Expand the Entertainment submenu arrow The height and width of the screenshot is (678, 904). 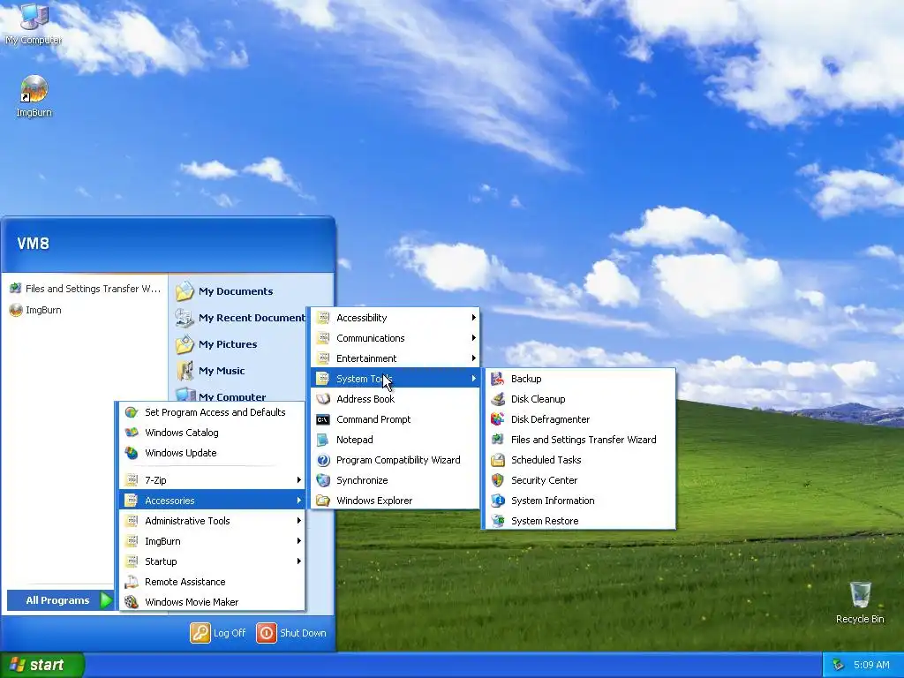(473, 358)
